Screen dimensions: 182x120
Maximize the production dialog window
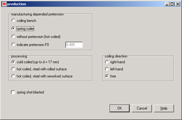(x=172, y=4)
